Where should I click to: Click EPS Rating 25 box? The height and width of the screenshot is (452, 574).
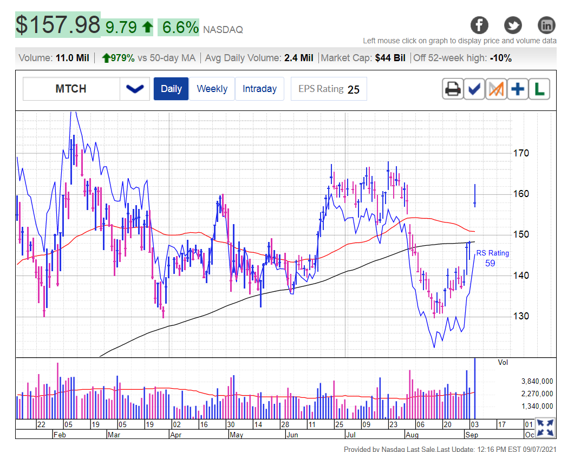click(x=329, y=89)
